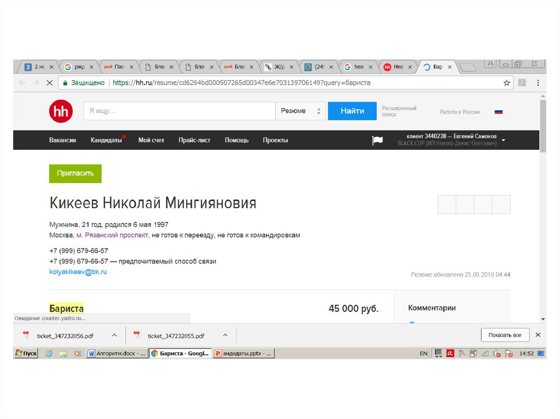Open the Резюме search type dropdown
Viewport: 560px width, 419px height.
[300, 111]
